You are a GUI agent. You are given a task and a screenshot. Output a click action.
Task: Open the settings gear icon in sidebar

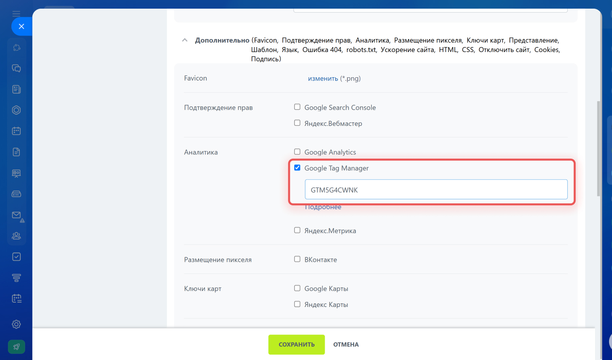click(x=16, y=324)
